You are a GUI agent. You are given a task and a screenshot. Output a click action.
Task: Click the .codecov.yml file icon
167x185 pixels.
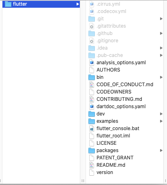click(x=92, y=11)
